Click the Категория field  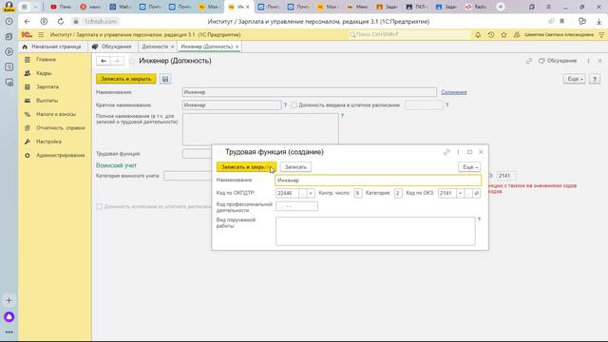click(x=398, y=193)
